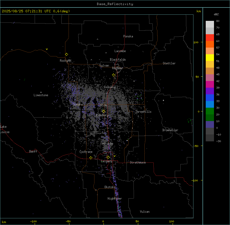Click the yellow diamond marker below Cochrane

pos(91,158)
